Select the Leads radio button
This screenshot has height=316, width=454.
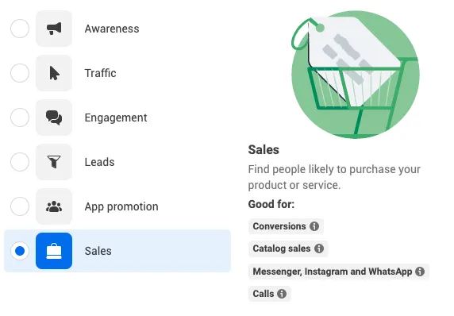click(x=20, y=162)
